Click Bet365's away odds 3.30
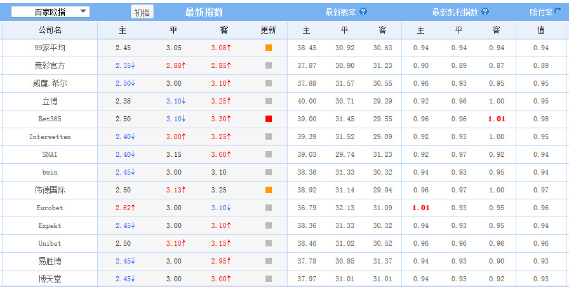The image size is (569, 287). [219, 119]
